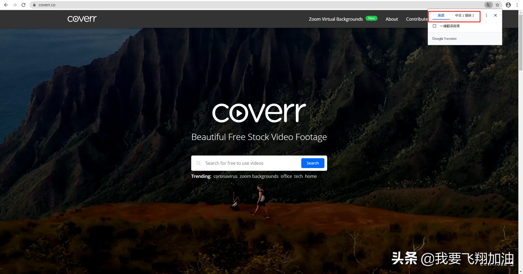
Task: Click the Coverr logo in the header
Action: [82, 19]
